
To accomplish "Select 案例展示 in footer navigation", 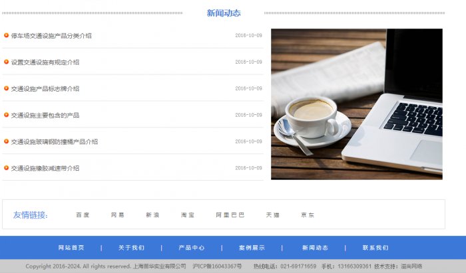I will click(252, 248).
